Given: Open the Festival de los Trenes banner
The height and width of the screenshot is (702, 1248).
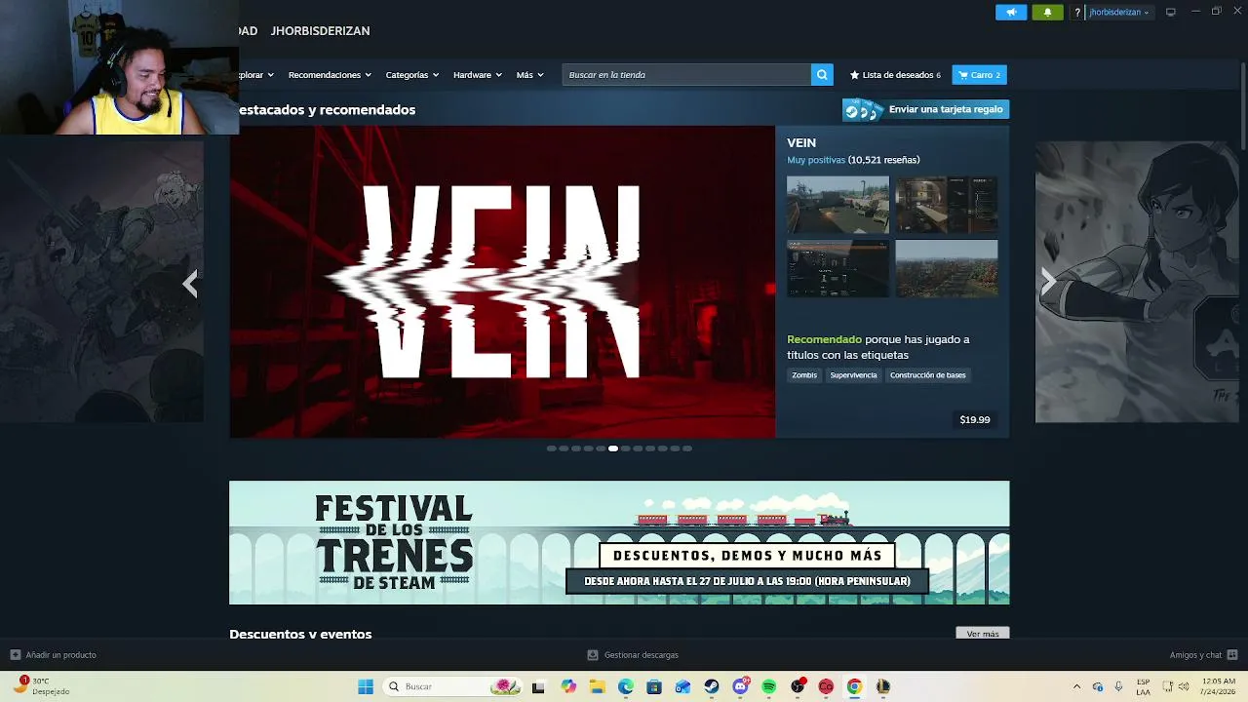Looking at the screenshot, I should click(x=619, y=543).
